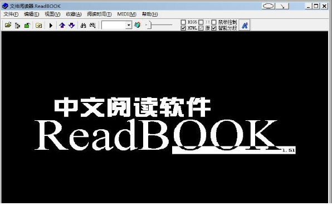Click the colorful book icon after dropdown
This screenshot has height=211, width=332.
[138, 25]
